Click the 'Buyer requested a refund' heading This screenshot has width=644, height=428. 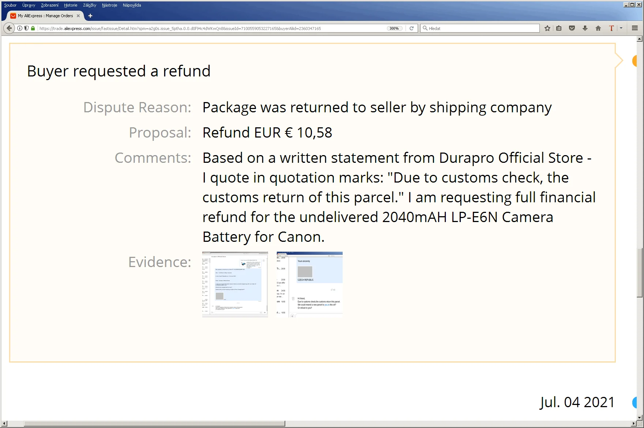(x=119, y=71)
